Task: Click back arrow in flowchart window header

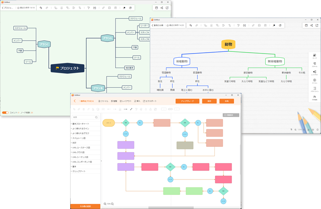Action: tap(74, 101)
